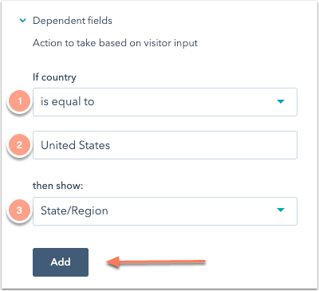Click the caret arrow in the operator dropdown

281,101
